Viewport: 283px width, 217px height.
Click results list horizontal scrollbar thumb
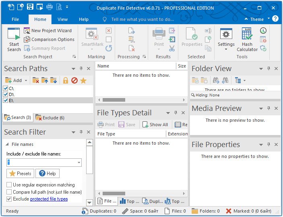point(114,100)
